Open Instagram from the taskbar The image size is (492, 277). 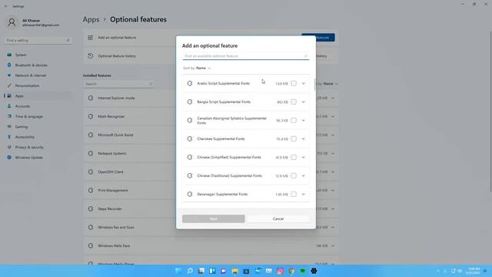tap(280, 271)
